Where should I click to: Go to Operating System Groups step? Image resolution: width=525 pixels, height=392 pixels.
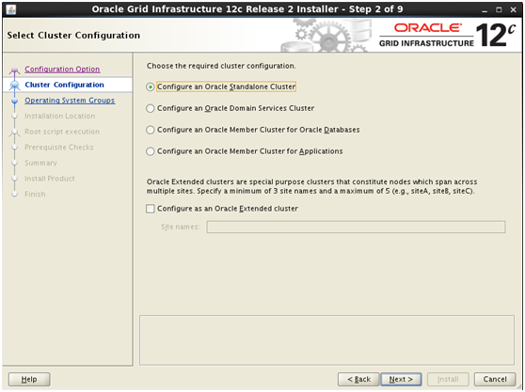point(70,101)
